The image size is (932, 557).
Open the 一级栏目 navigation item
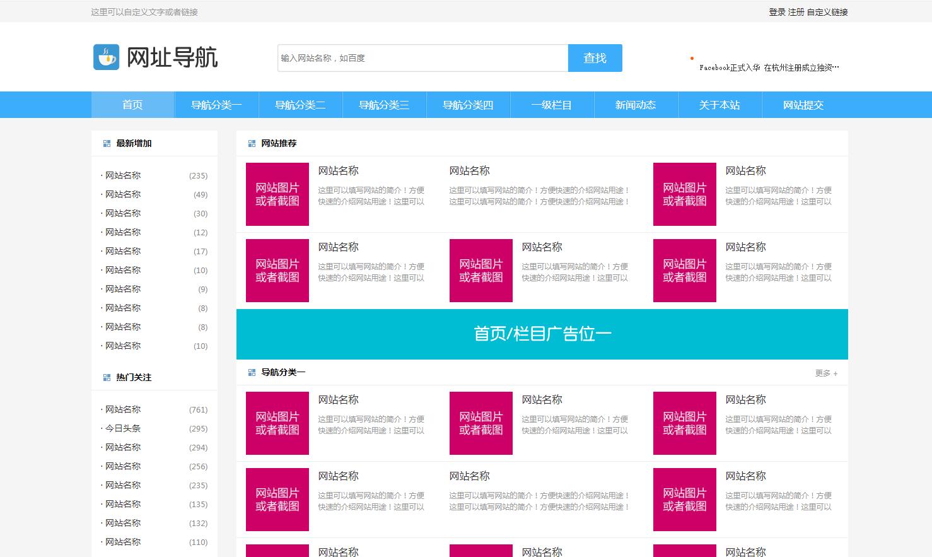pos(552,105)
